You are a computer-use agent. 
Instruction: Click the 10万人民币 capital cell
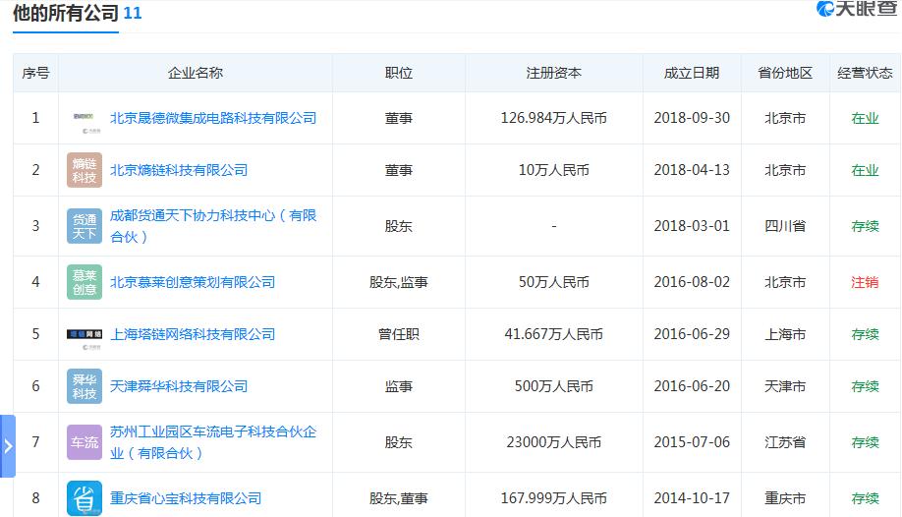click(x=554, y=170)
